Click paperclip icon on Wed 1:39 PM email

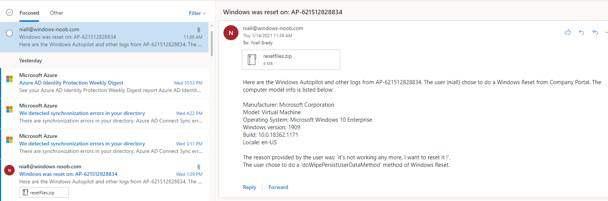tap(199, 167)
